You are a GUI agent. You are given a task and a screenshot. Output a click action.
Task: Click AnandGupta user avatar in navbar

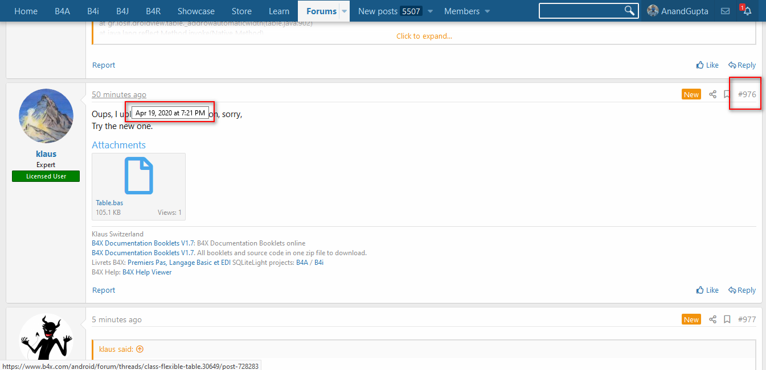[x=653, y=11]
